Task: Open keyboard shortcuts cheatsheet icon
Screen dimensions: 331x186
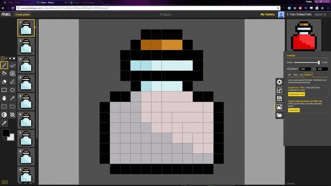Action: tap(5, 182)
